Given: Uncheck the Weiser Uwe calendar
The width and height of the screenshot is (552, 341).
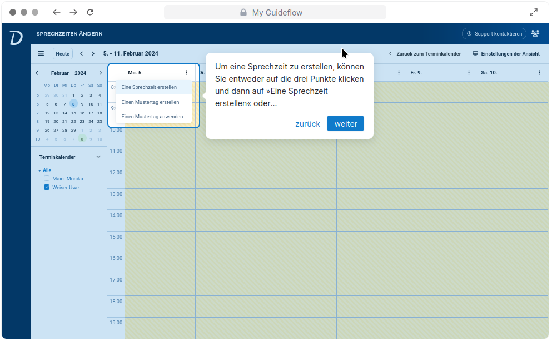Looking at the screenshot, I should click(x=47, y=188).
